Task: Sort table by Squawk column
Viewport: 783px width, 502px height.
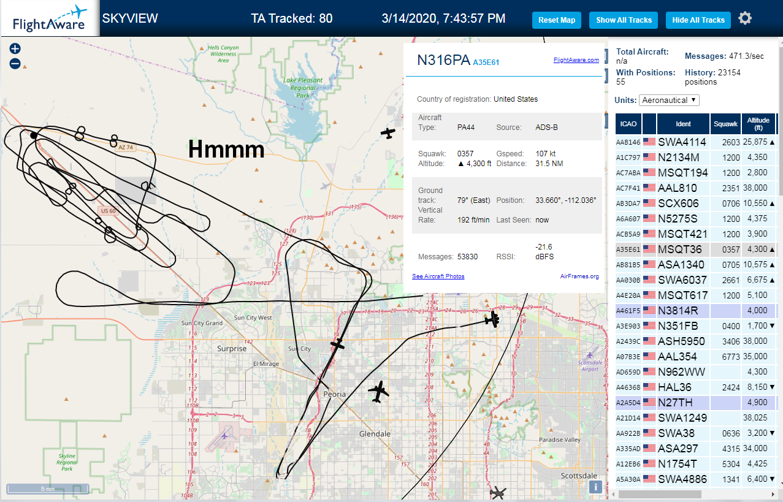Action: [x=725, y=124]
